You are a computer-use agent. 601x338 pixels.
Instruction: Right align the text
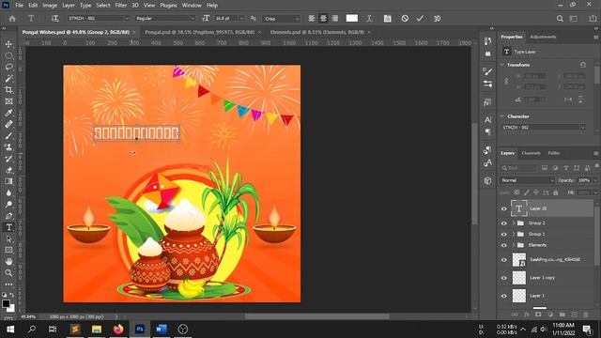click(334, 19)
